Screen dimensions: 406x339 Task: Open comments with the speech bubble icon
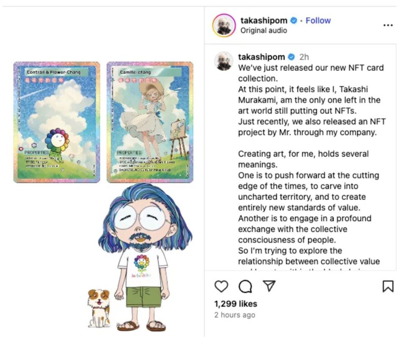tap(246, 286)
